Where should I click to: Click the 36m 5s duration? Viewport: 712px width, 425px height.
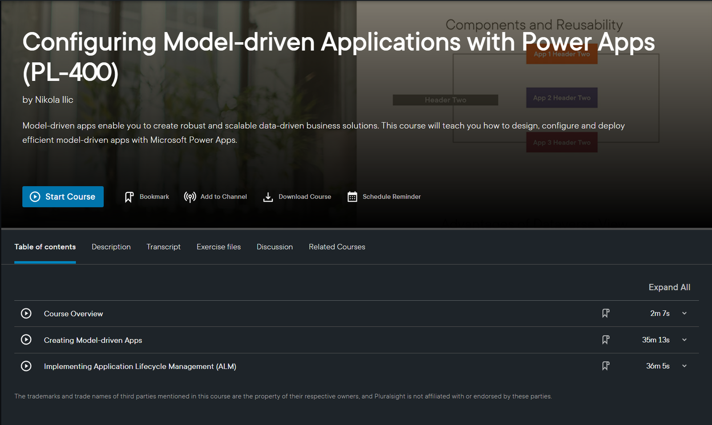tap(658, 366)
